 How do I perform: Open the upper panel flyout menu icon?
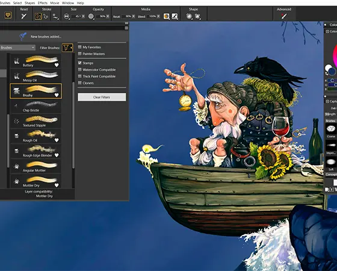[126, 23]
